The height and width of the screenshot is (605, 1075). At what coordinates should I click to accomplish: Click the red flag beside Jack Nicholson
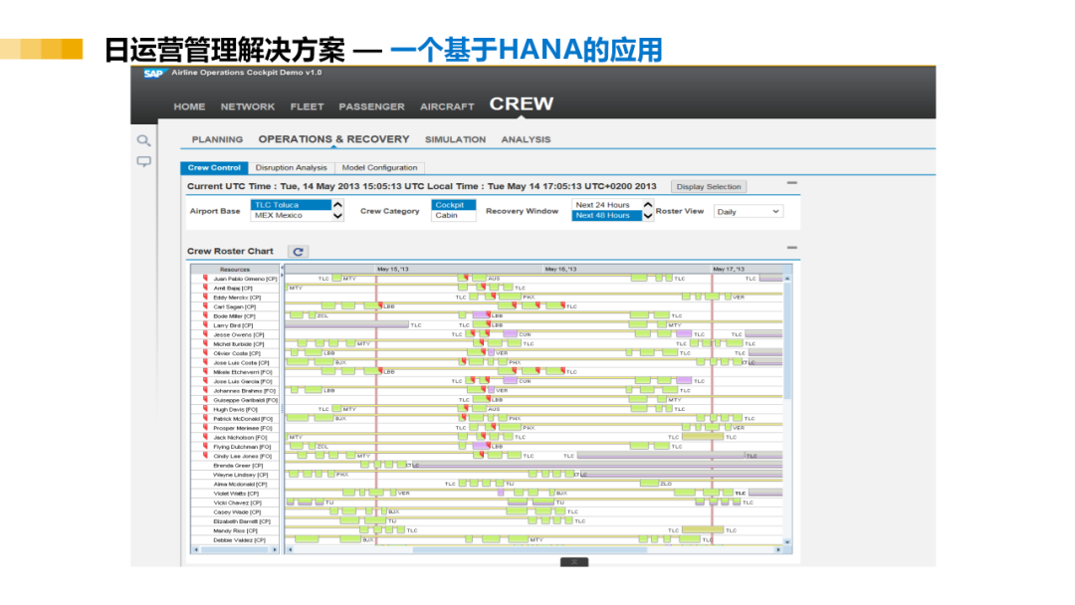tap(204, 437)
